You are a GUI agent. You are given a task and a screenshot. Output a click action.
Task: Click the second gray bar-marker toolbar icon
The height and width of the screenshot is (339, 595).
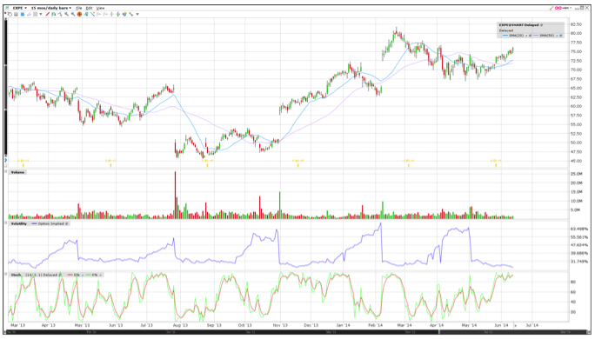point(105,14)
